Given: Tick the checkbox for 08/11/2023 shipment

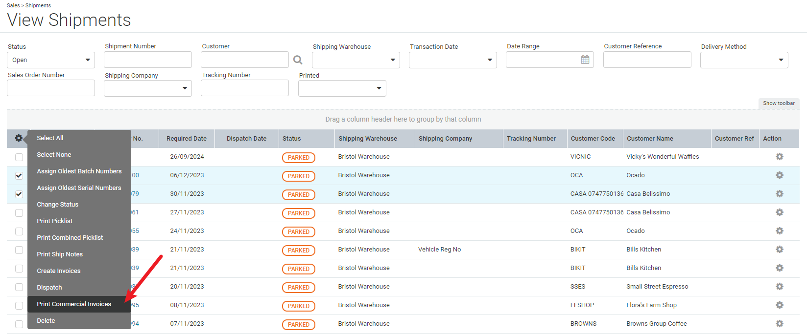Looking at the screenshot, I should pyautogui.click(x=19, y=306).
